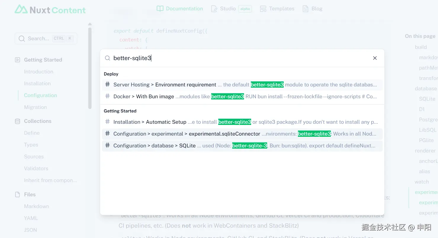Screen dimensions: 438x238
Task: Click hash icon beside database SQLite result
Action: point(108,146)
